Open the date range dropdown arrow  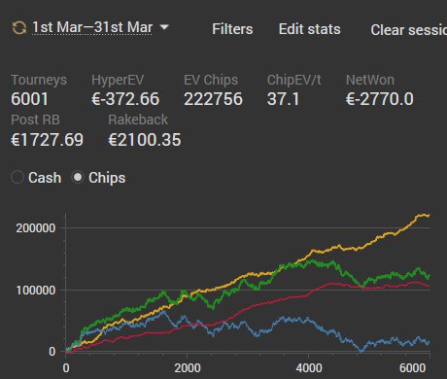(164, 27)
